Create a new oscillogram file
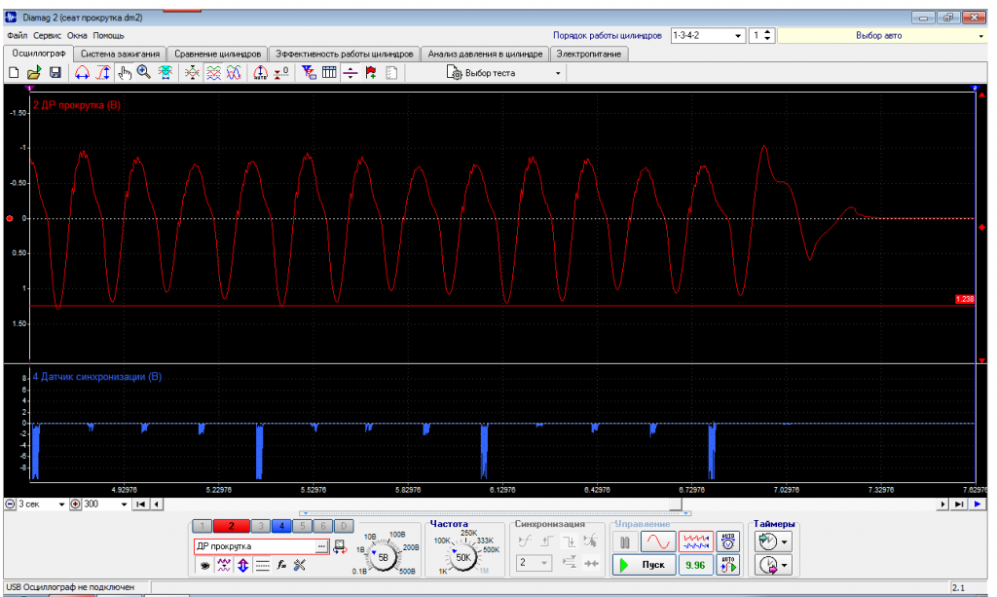Viewport: 997px width, 597px height. pyautogui.click(x=14, y=73)
